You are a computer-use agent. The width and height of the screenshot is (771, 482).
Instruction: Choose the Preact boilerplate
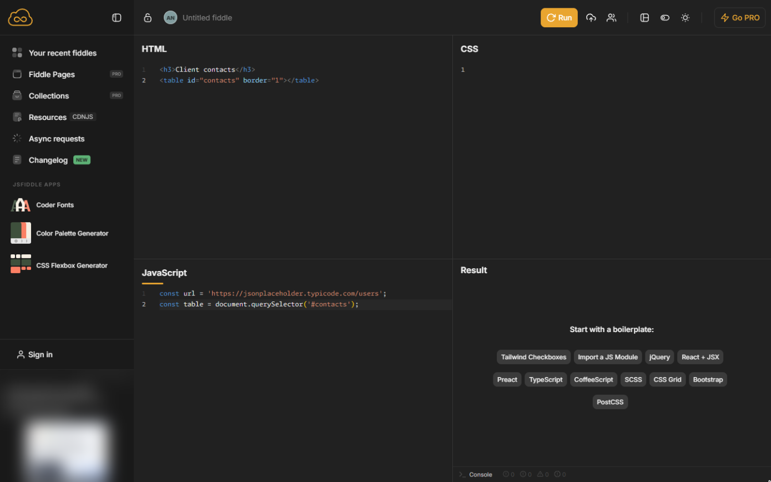[x=507, y=380]
